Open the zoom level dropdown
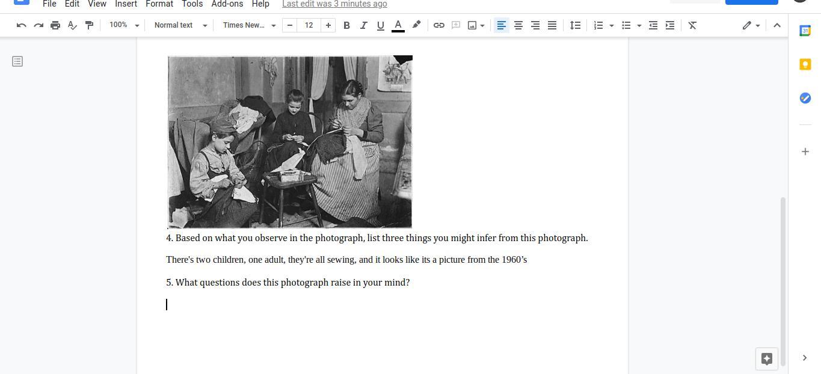Image resolution: width=821 pixels, height=374 pixels. pos(124,25)
